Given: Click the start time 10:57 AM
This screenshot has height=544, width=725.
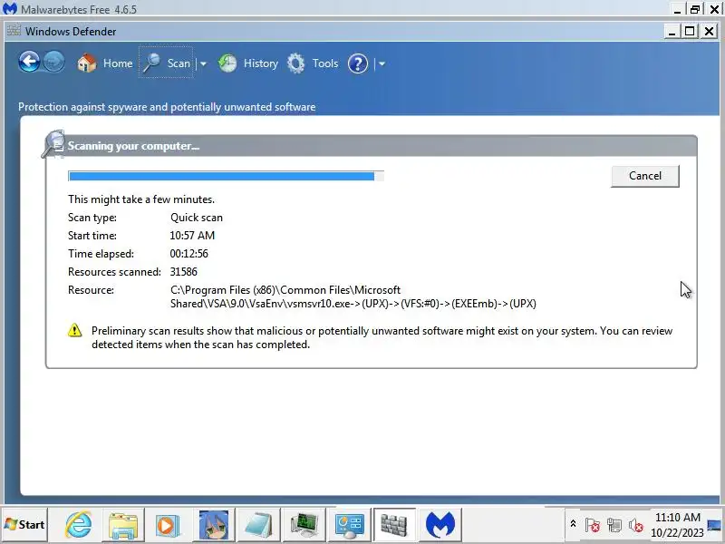Looking at the screenshot, I should (192, 236).
